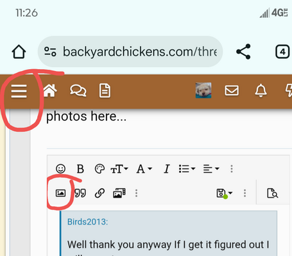Open the forums chat bubbles icon

pos(78,91)
